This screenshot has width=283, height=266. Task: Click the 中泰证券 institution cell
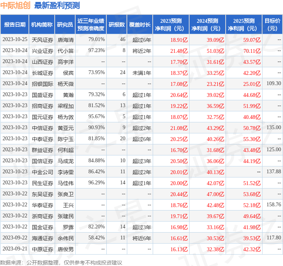click(x=43, y=139)
